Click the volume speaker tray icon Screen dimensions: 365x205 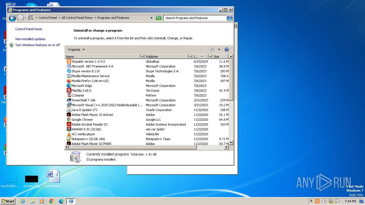point(324,201)
